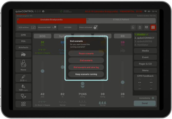The width and height of the screenshot is (172, 119).
Task: Select Keep scenario running
Action: [x=86, y=74]
